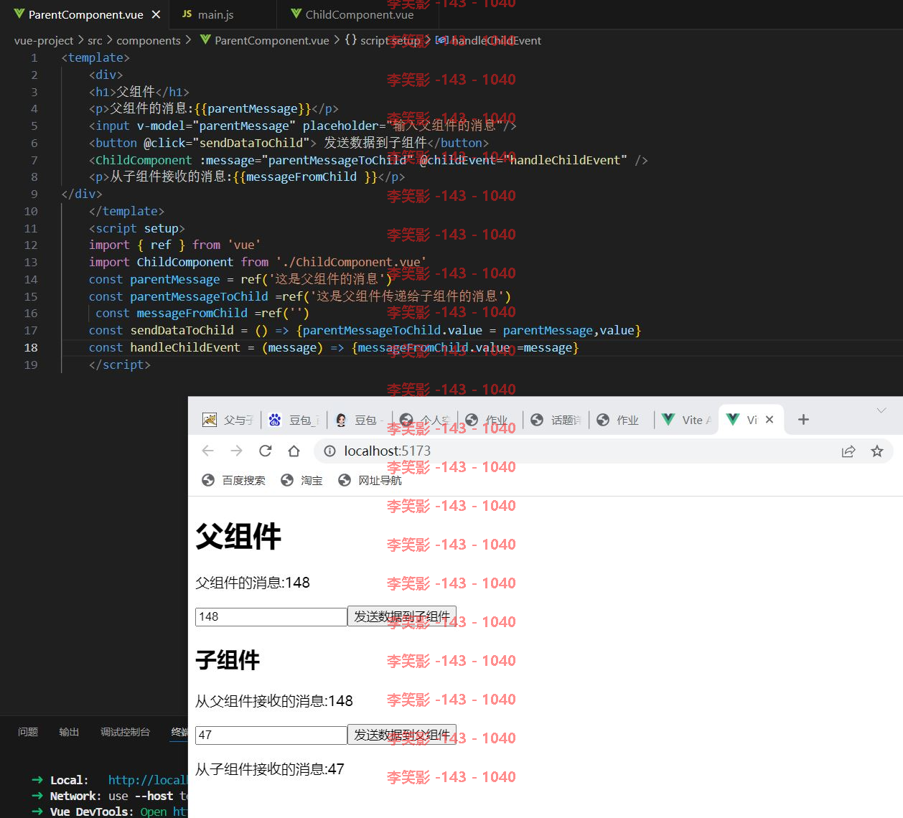Open the 输出 panel tab
The width and height of the screenshot is (903, 818).
pos(69,732)
